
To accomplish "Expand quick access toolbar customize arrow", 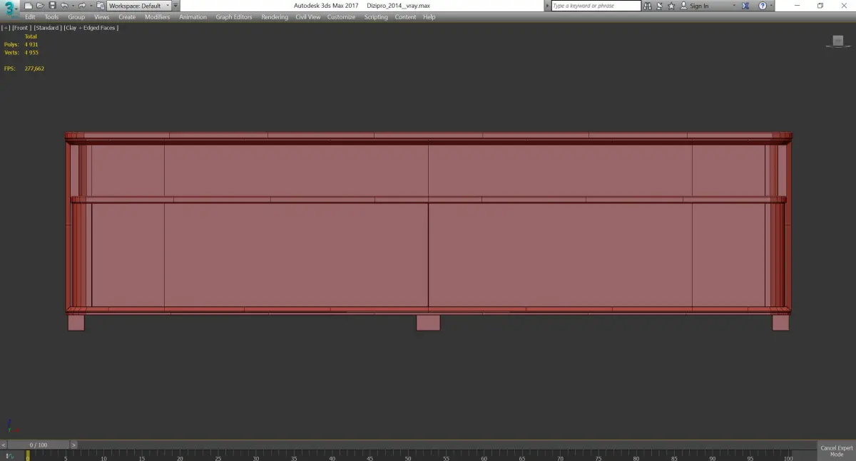I will pos(175,6).
